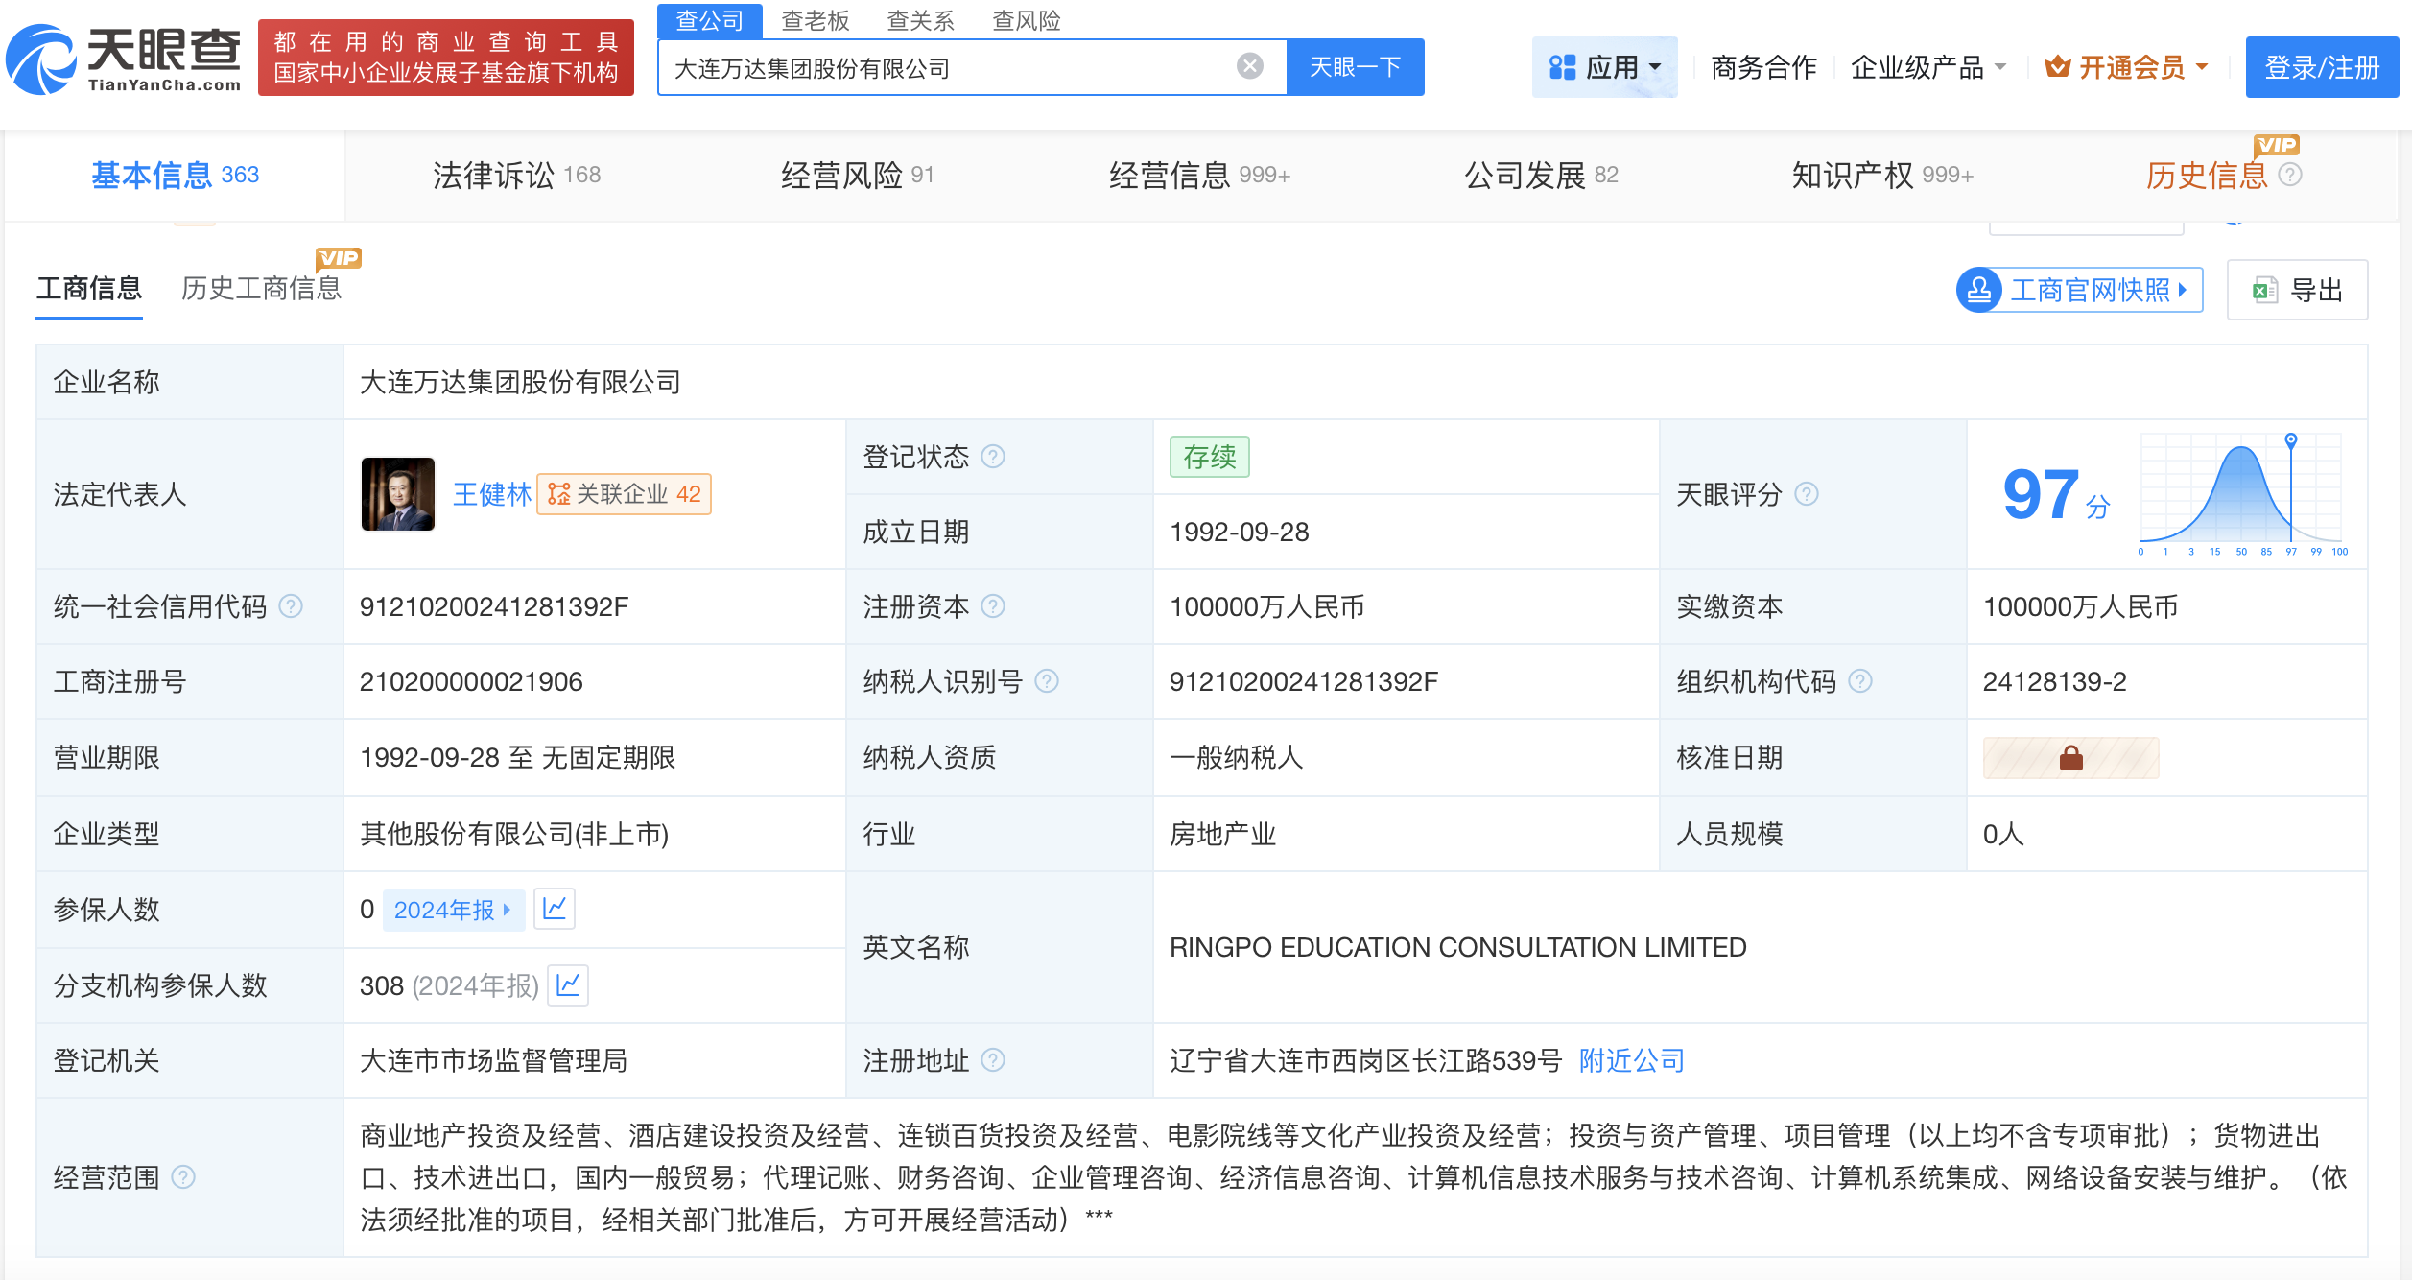Click the snapshot icon on 工商官网快照 button
Screen dimensions: 2412x1280
1978,289
